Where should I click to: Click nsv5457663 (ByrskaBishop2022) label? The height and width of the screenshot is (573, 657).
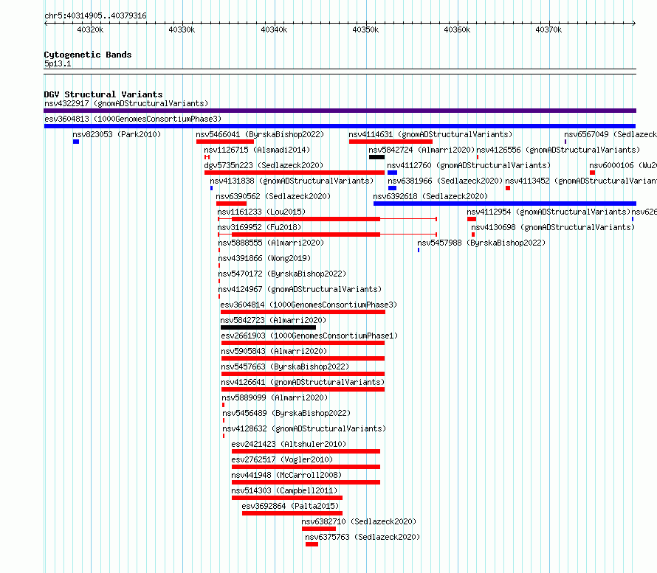pyautogui.click(x=285, y=367)
